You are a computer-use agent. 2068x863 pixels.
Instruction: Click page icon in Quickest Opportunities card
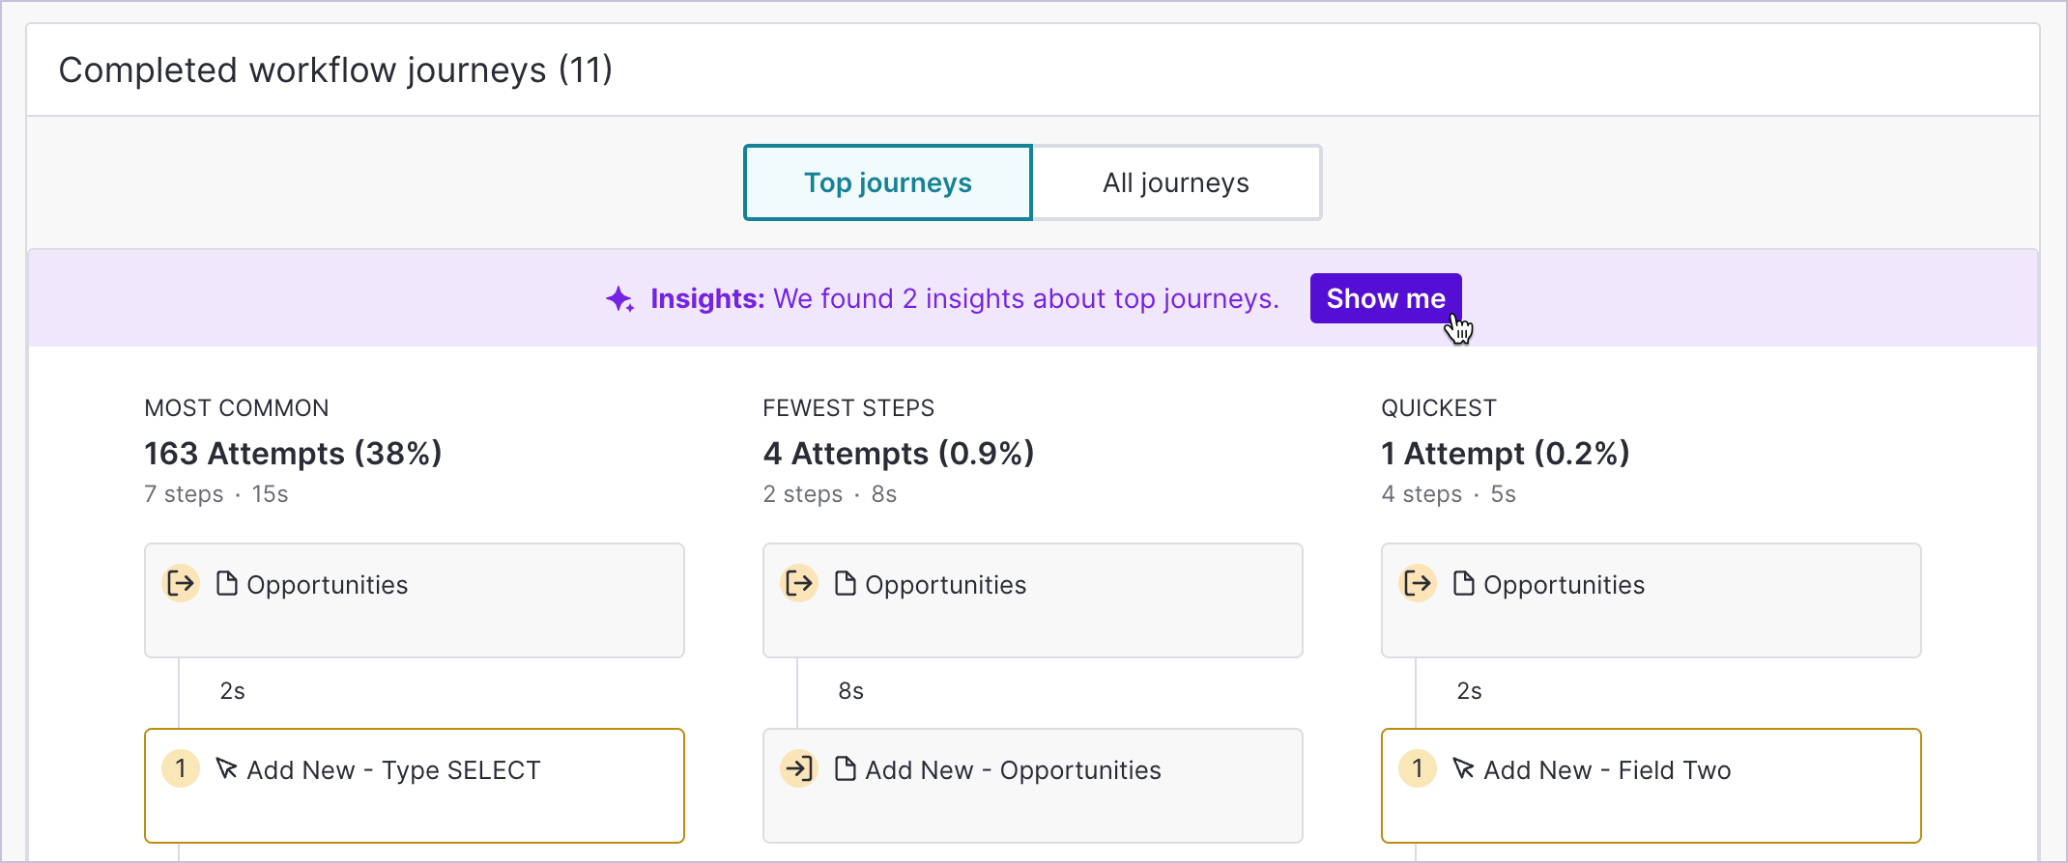coord(1464,583)
